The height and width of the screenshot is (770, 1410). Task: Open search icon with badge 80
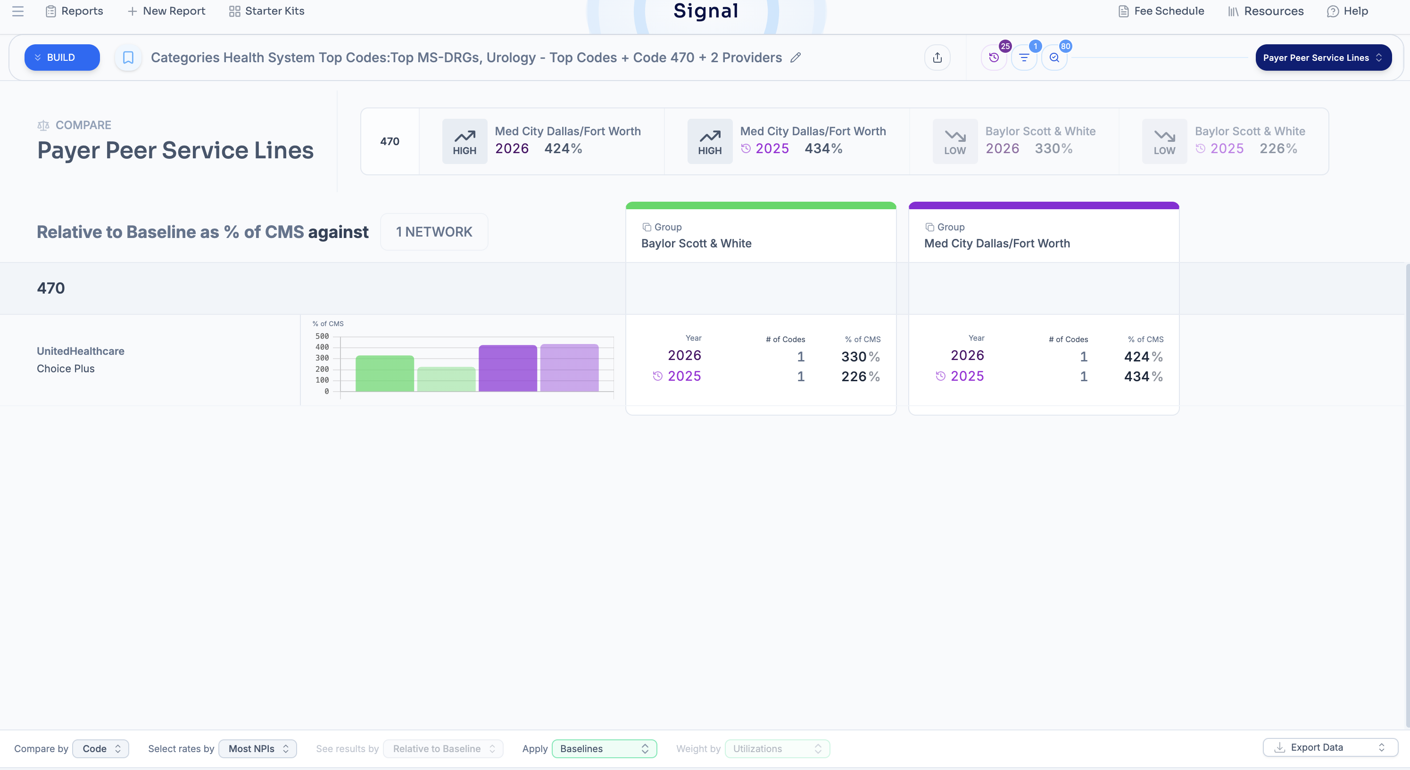[x=1054, y=57]
